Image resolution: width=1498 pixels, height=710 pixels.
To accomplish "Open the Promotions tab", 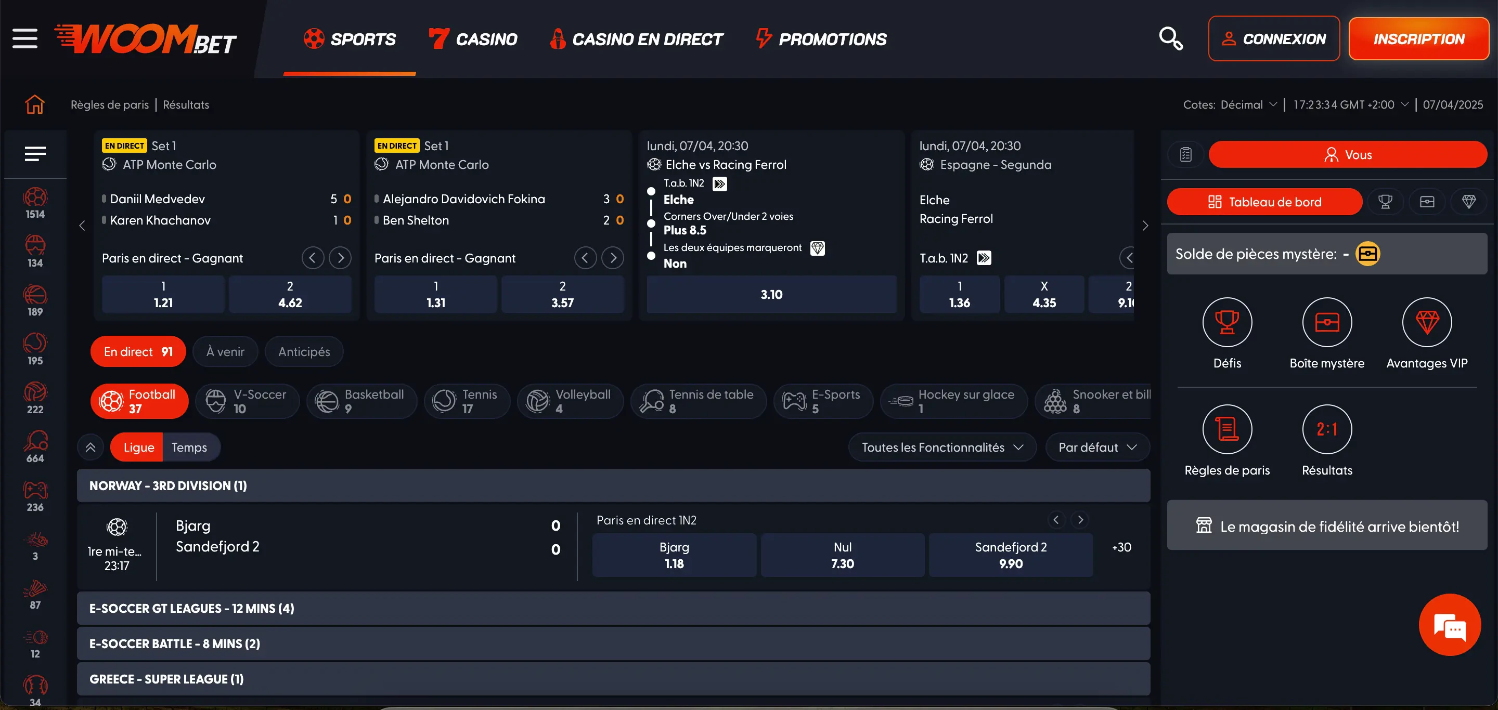I will tap(821, 39).
